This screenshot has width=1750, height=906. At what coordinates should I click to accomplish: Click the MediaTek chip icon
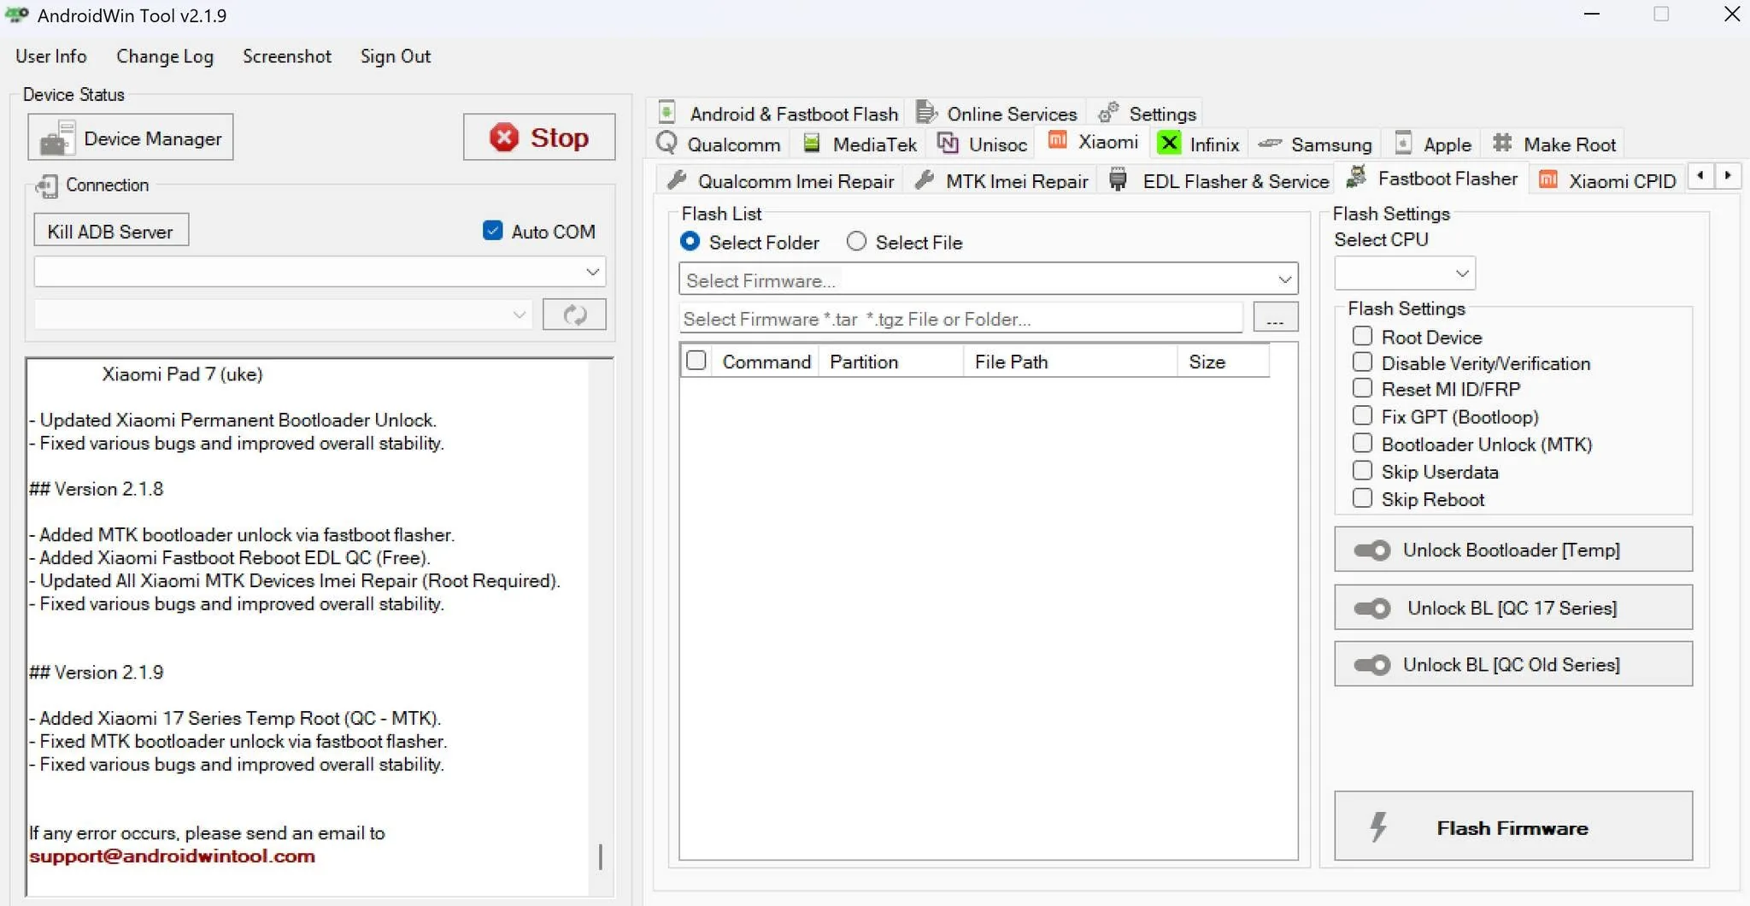[812, 144]
